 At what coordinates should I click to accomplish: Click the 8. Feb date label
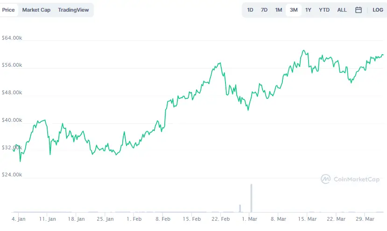[x=163, y=219]
